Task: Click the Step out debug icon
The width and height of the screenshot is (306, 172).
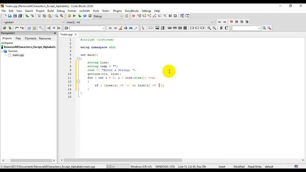Action: coord(154,16)
